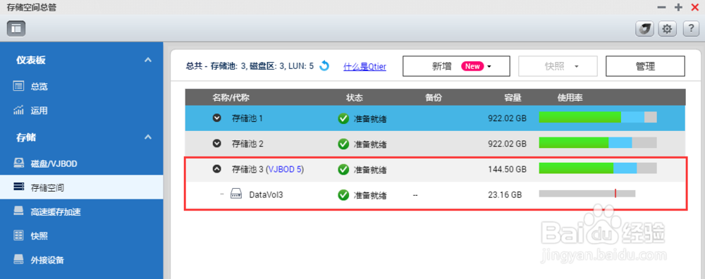Screen dimensions: 705x279
Task: Click the 快照 snapshot icon in sidebar
Action: [x=18, y=235]
